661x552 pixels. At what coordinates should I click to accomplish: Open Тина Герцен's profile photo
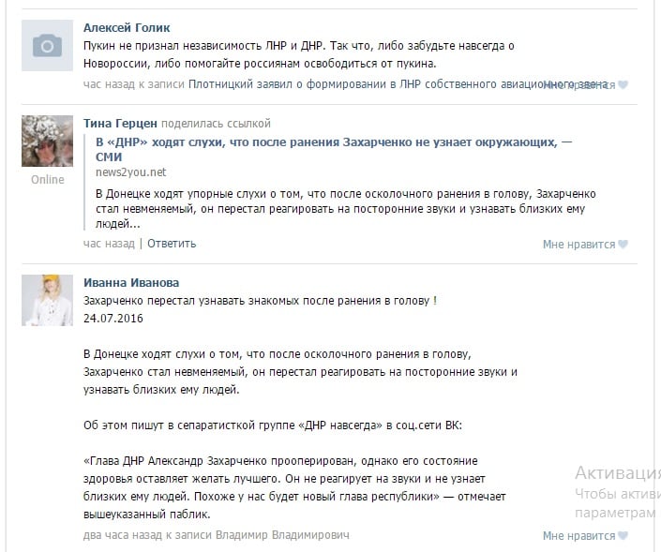tap(47, 142)
